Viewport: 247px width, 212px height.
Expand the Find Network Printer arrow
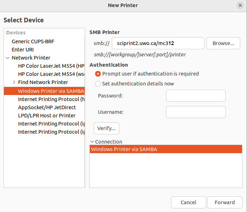pyautogui.click(x=14, y=82)
